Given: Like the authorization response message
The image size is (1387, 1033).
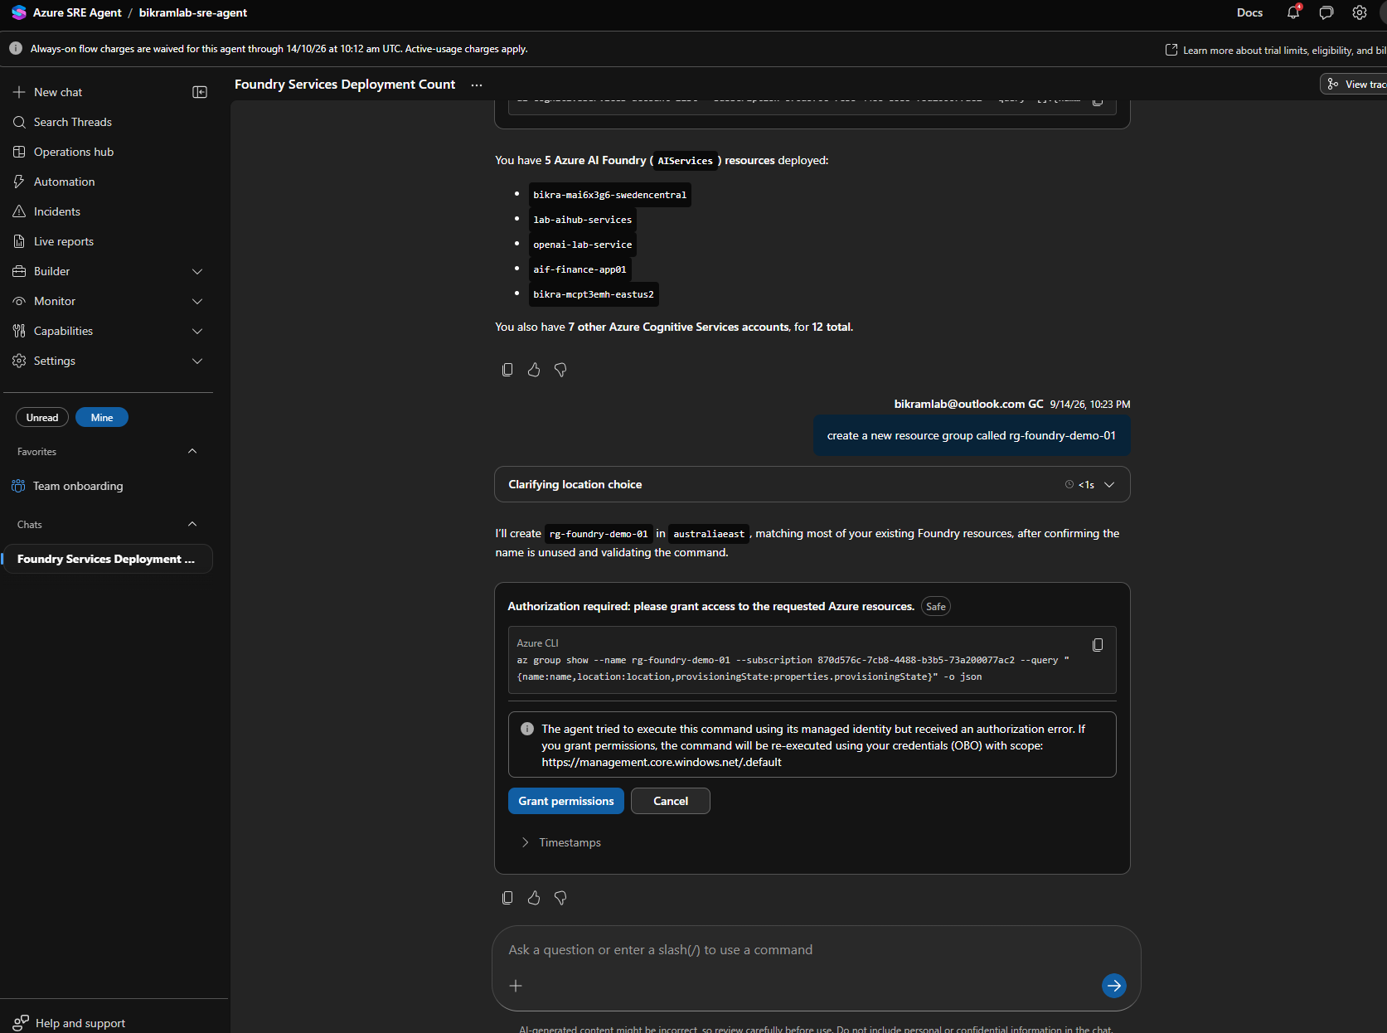Looking at the screenshot, I should [534, 898].
